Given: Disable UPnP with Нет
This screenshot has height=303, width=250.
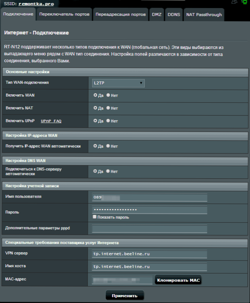Looking at the screenshot, I should coord(108,121).
